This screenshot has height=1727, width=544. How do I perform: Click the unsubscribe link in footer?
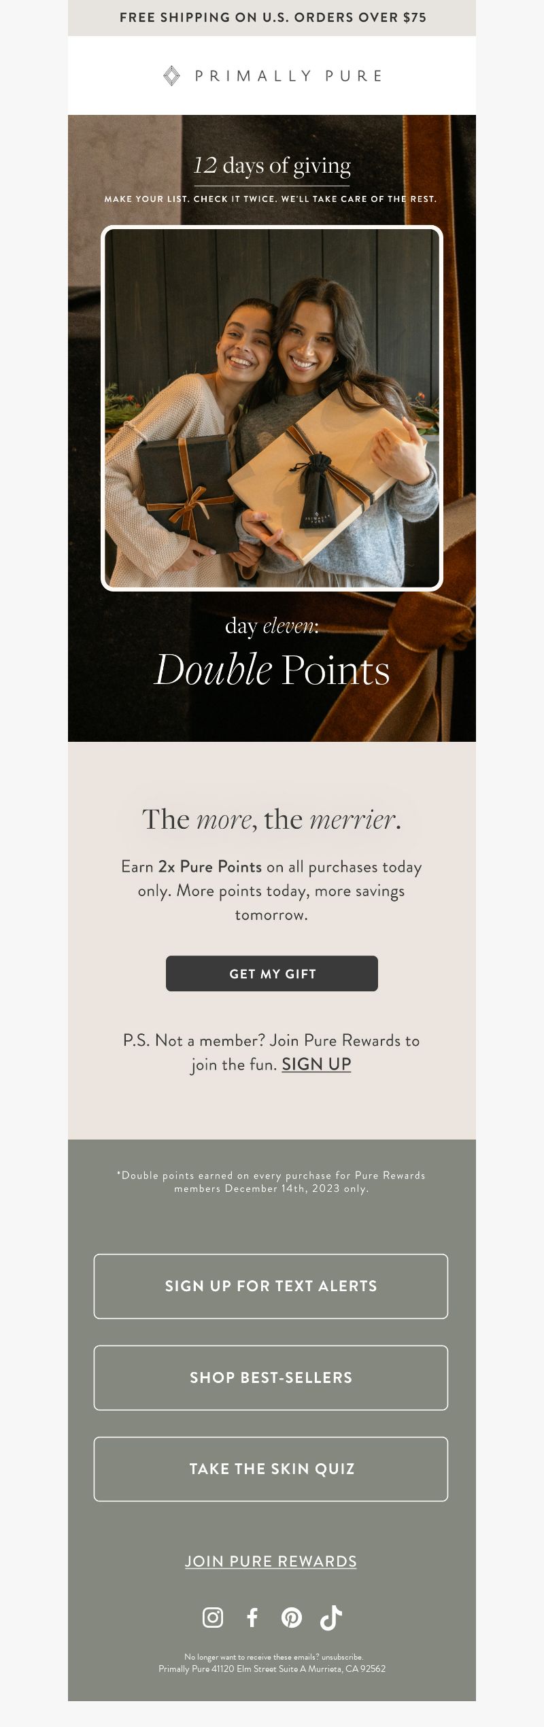pos(342,1657)
